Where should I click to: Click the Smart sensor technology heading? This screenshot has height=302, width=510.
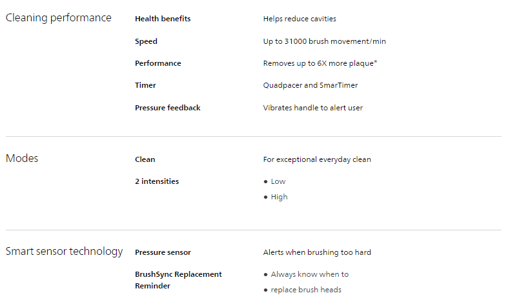point(64,252)
